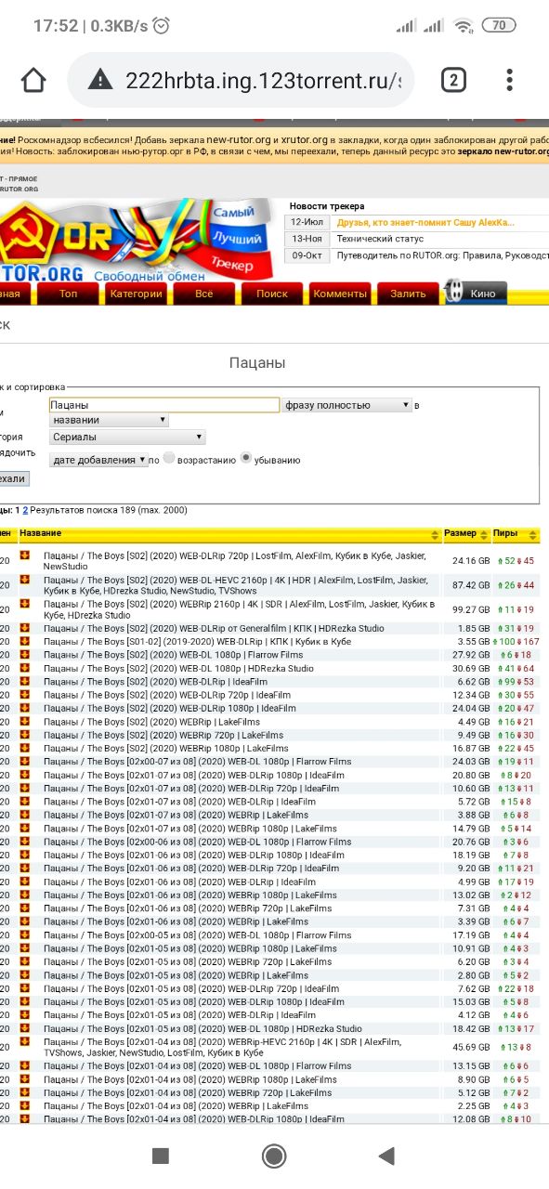549x1189 pixels.
Task: Click 24.03 GB Flarrow Films torrent title
Action: point(198,762)
